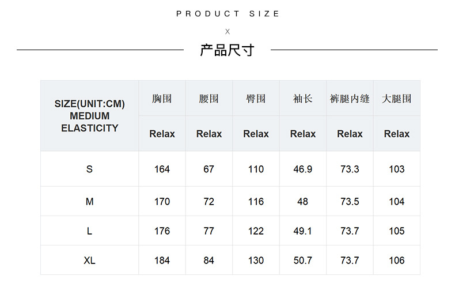Viewport: 455px width, 298px height.
Task: Click the small X below PRODUCT SIZE
Action: tap(227, 31)
